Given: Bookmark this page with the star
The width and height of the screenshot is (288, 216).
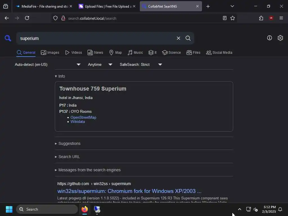Looking at the screenshot, I should 233,18.
